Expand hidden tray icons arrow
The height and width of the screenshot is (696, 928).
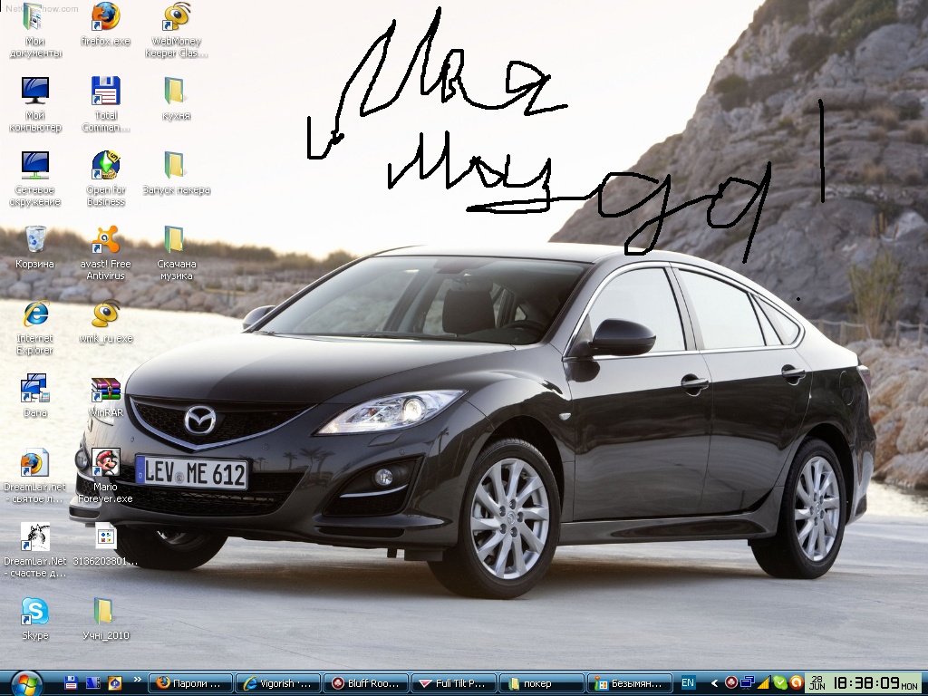pos(714,683)
